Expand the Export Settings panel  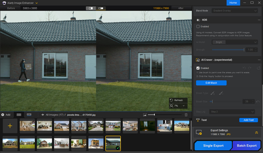[x=257, y=133]
